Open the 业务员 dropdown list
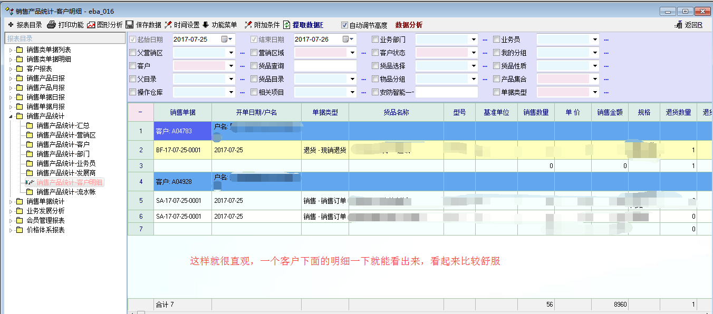The image size is (713, 314). click(595, 40)
